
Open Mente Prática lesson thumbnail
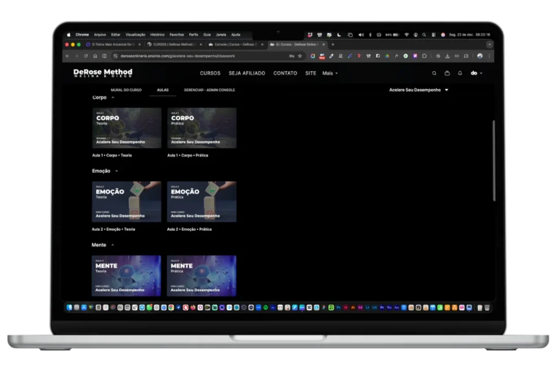pyautogui.click(x=201, y=275)
